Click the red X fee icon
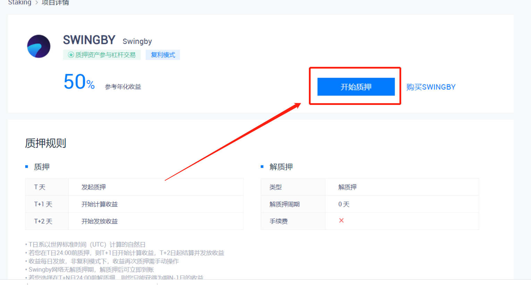Screen dimensions: 531x285 click(x=342, y=221)
